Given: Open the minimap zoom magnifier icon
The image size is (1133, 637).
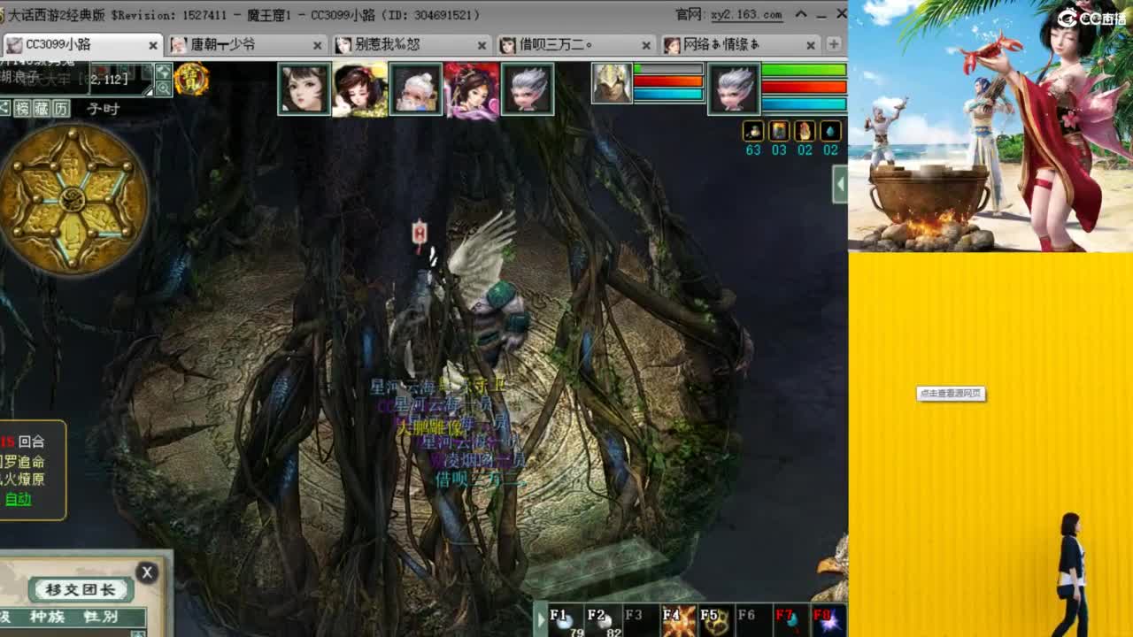Looking at the screenshot, I should pyautogui.click(x=164, y=88).
